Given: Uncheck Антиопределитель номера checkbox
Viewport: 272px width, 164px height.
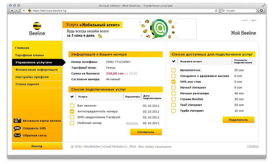Looking at the screenshot, I should point(72,111).
